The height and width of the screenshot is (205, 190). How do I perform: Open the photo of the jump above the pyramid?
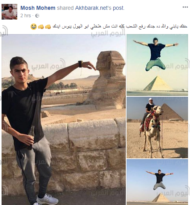click(157, 65)
